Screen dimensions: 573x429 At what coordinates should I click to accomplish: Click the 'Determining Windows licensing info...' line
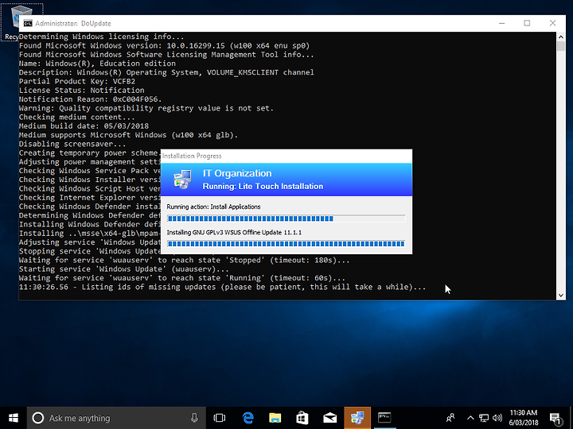tap(102, 37)
